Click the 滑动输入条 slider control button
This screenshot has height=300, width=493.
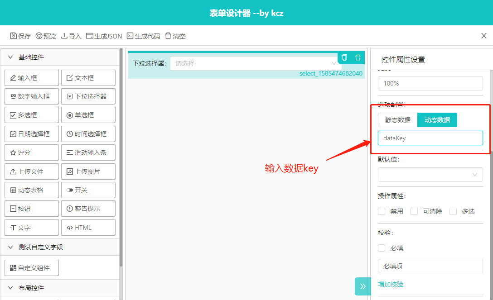pos(88,152)
